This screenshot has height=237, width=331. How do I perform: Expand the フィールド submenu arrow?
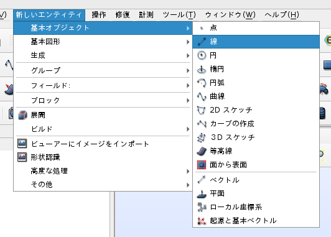188,85
